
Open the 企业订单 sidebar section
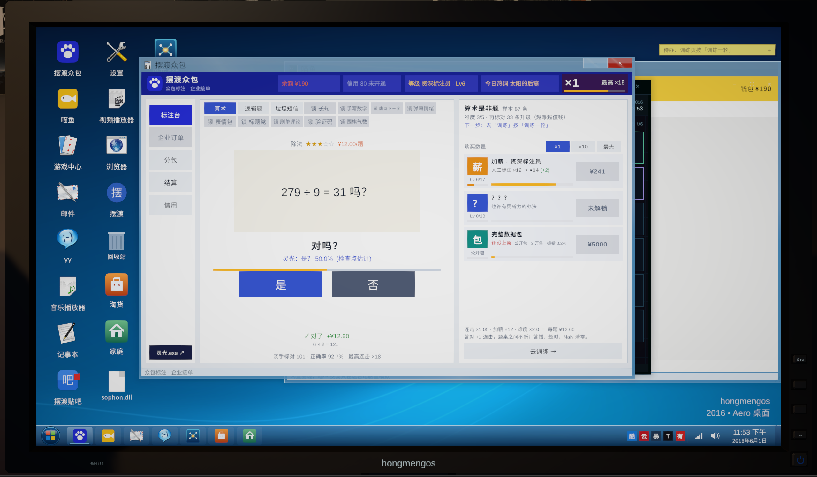[170, 138]
